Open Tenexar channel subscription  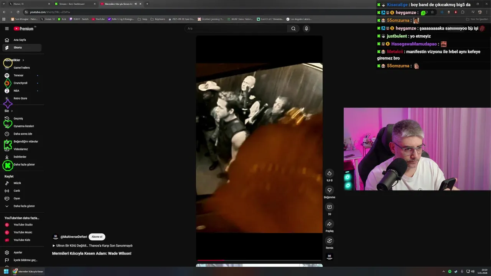tap(22, 76)
